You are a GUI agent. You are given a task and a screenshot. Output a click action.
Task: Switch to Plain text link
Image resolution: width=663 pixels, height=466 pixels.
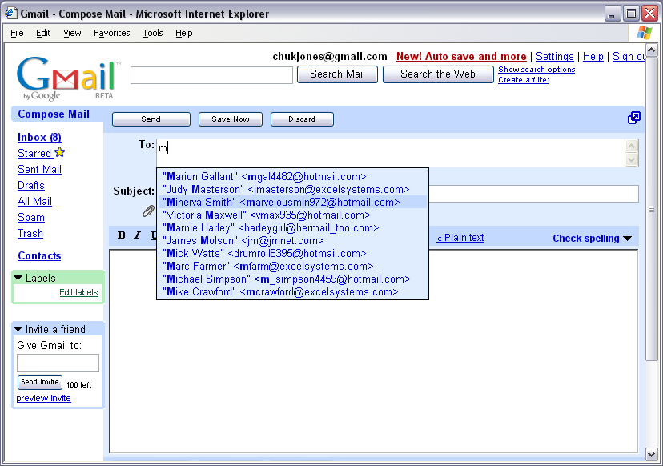[x=460, y=238]
